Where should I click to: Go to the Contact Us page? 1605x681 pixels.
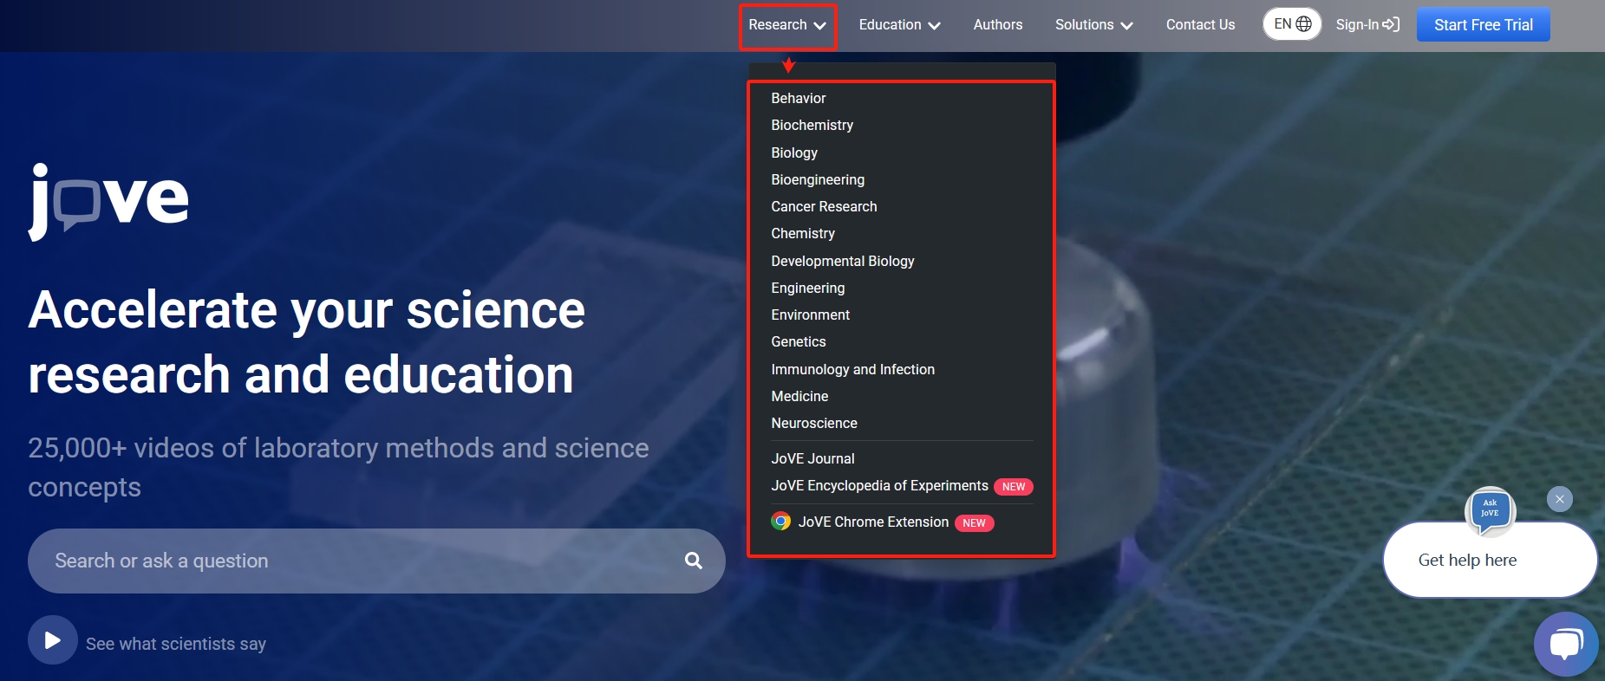(x=1200, y=25)
